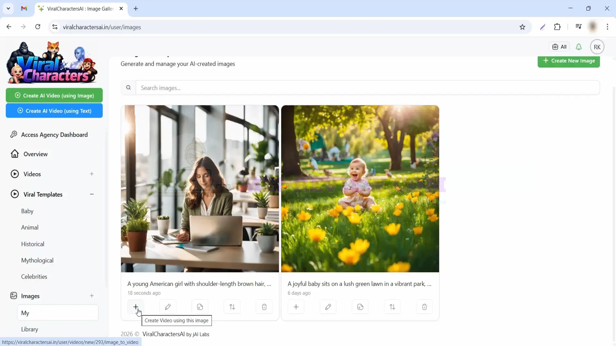Open Chrome extensions puzzle icon

click(557, 27)
